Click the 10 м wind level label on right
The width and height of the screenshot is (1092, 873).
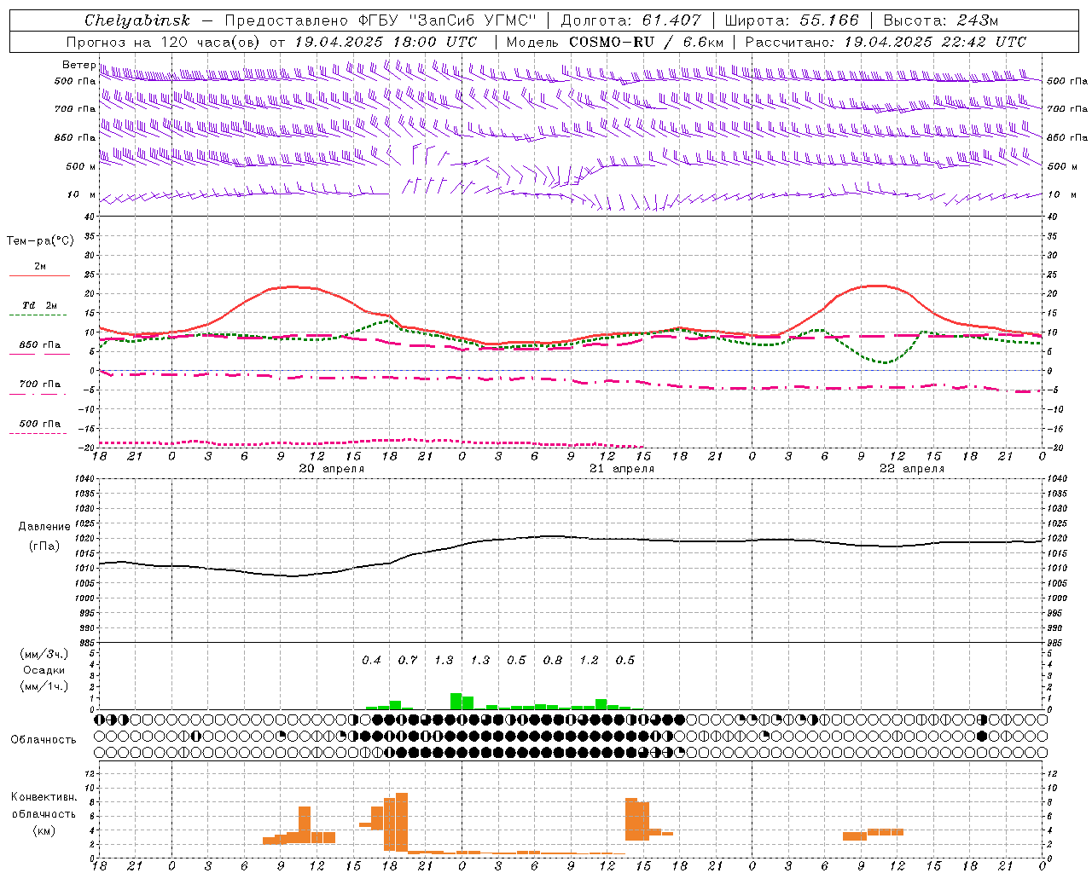pos(1061,194)
